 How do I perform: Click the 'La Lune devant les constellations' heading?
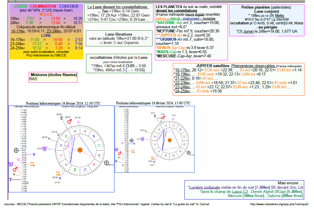(x=118, y=7)
